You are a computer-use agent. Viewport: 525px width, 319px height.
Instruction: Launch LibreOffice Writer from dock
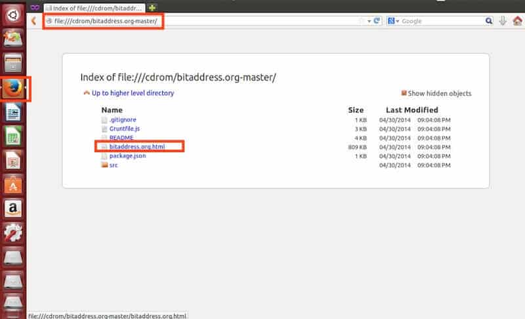(x=12, y=112)
